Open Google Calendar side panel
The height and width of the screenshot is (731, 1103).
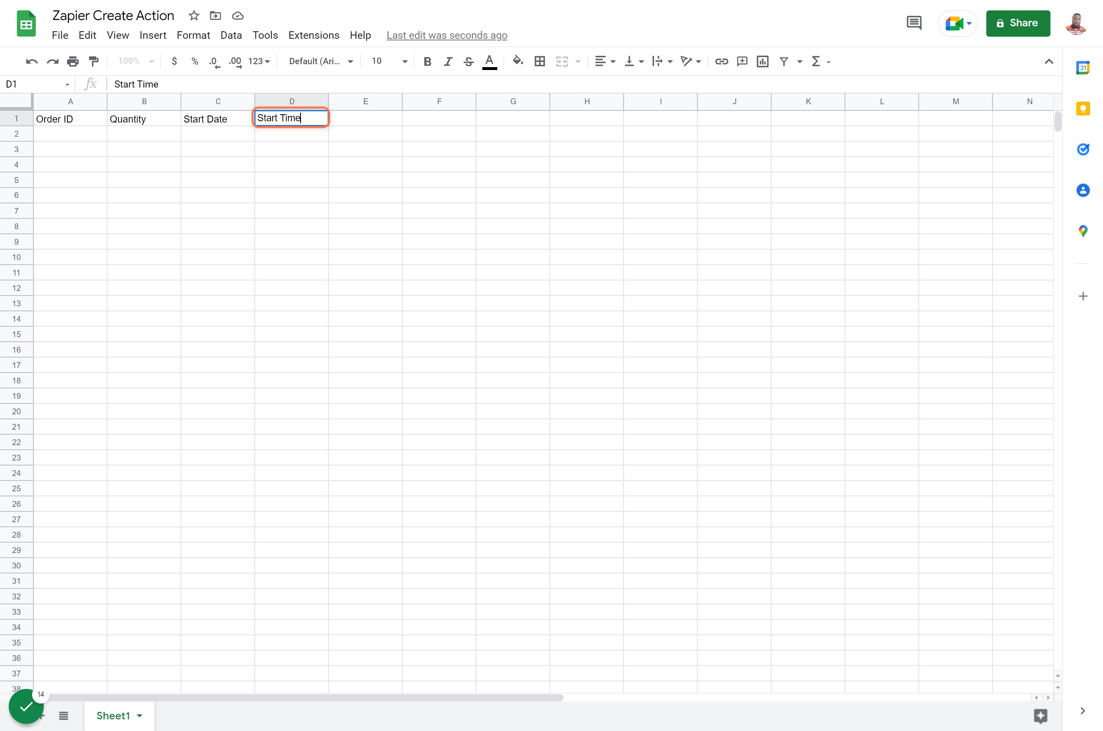[x=1083, y=68]
